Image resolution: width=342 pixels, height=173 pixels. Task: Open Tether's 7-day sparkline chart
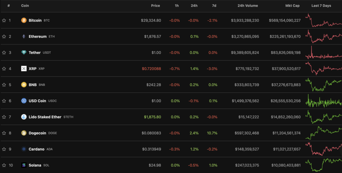tap(324, 52)
